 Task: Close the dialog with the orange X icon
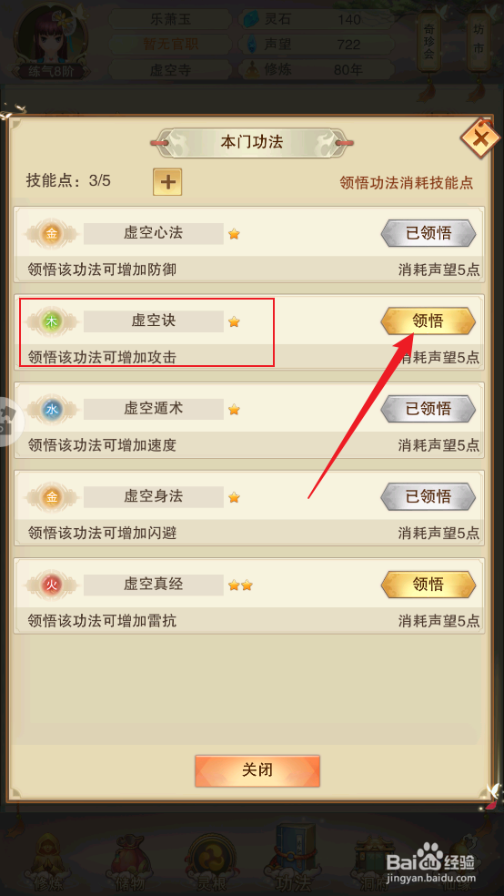[x=480, y=138]
